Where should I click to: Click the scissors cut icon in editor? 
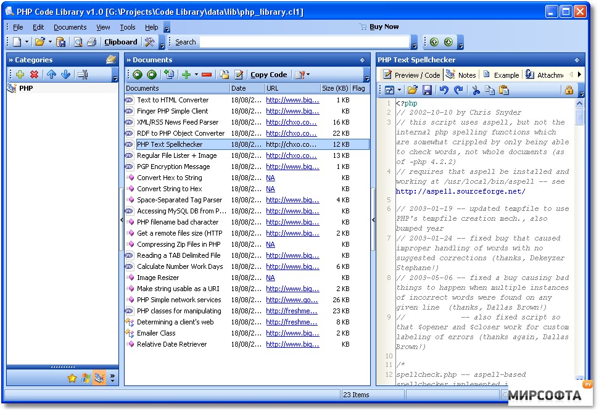coord(476,90)
